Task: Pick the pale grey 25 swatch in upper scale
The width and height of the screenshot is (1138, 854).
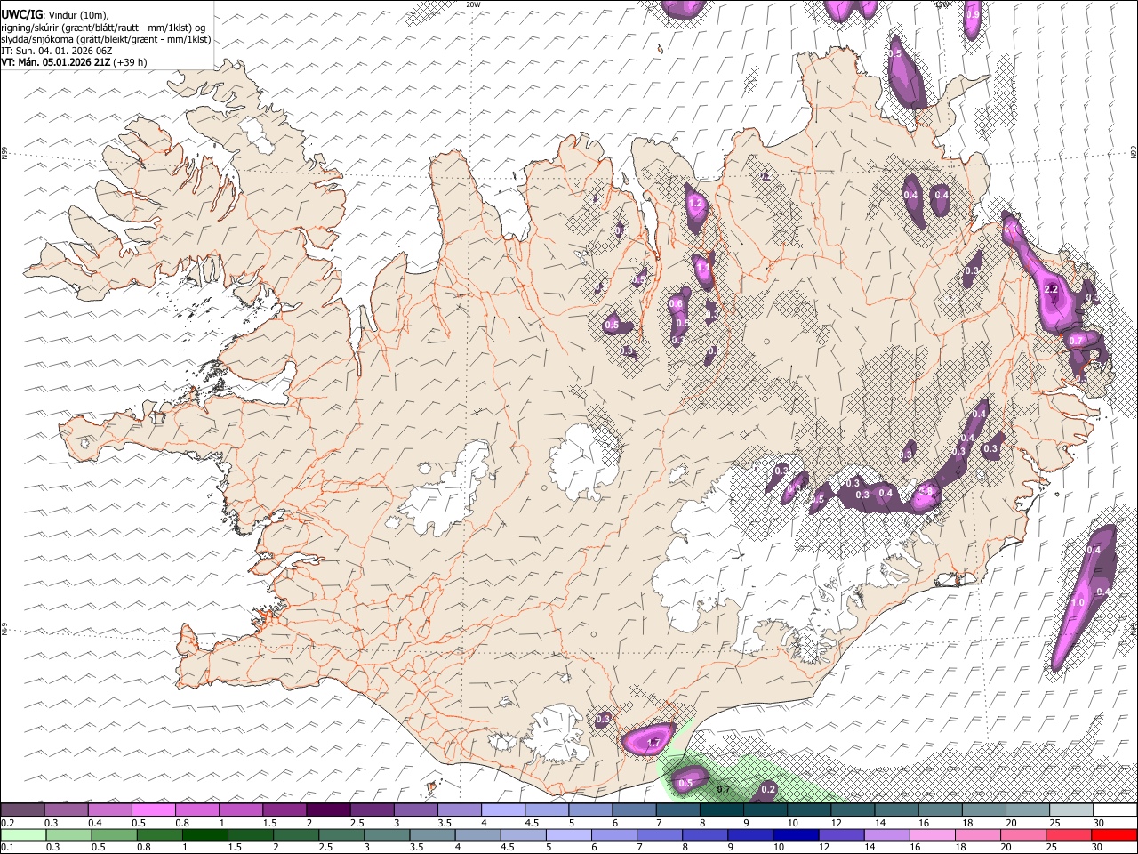Action: coord(1071,810)
